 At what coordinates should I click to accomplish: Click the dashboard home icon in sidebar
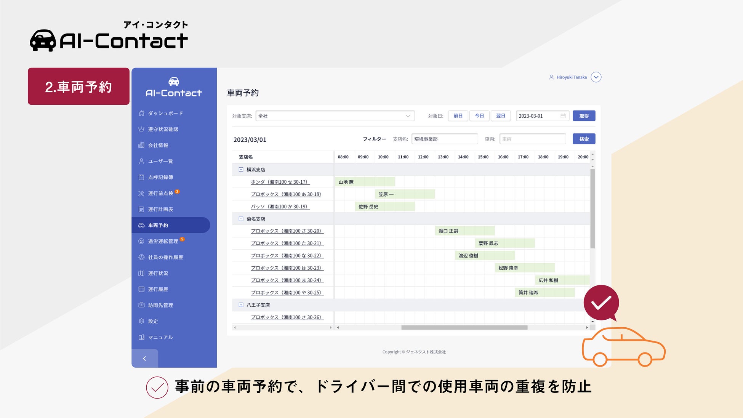141,113
